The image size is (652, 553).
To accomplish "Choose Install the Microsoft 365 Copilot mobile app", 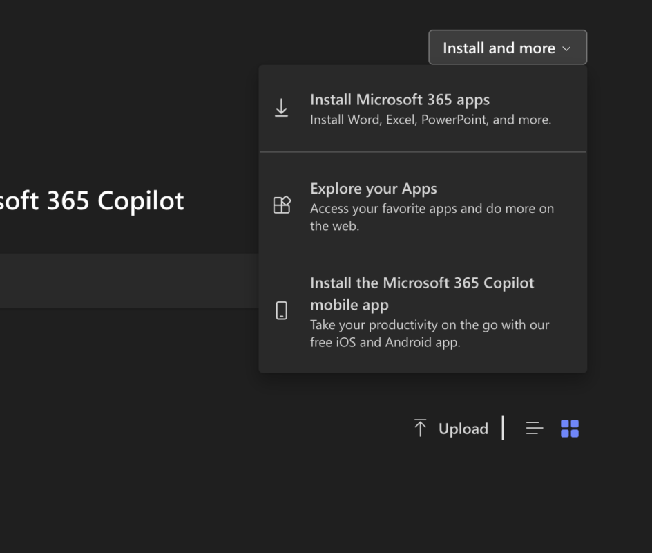I will click(423, 312).
